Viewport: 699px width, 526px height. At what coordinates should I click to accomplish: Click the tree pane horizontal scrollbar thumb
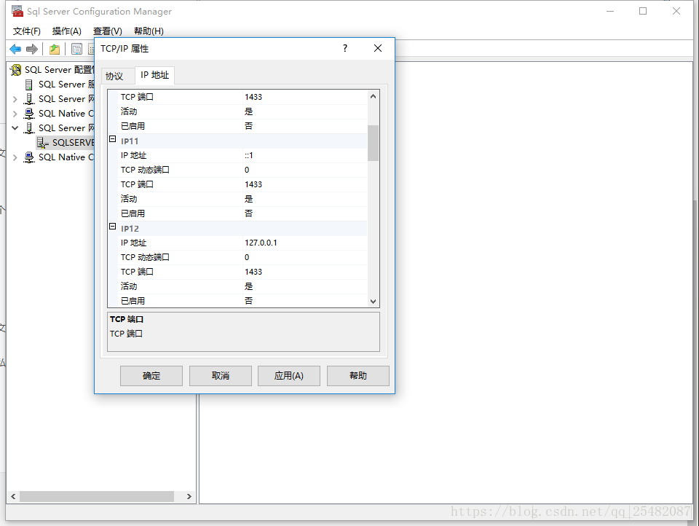pos(97,497)
